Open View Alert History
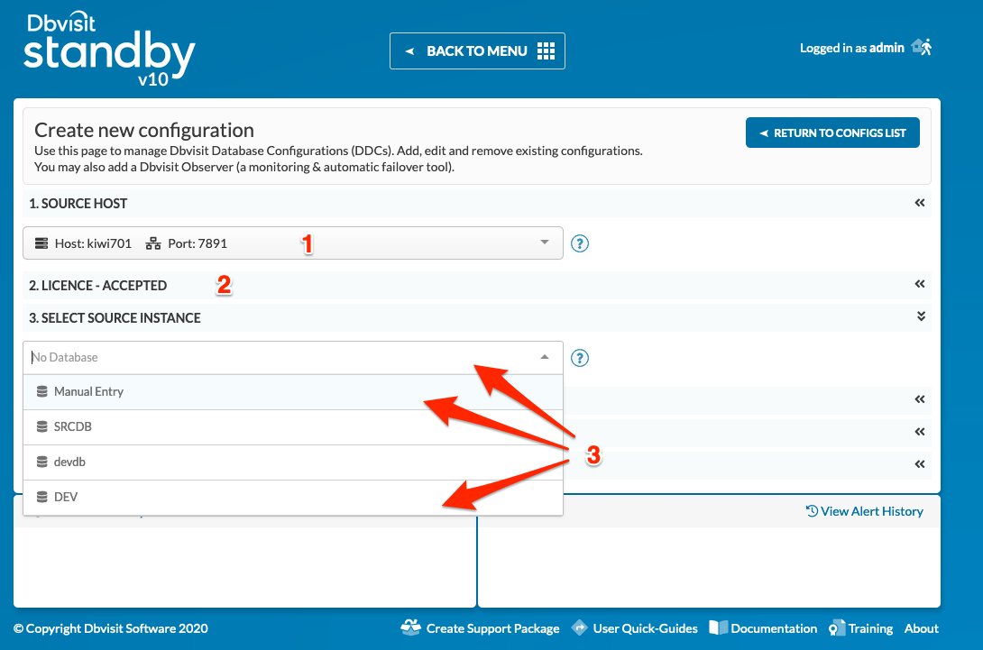This screenshot has height=650, width=983. point(871,511)
